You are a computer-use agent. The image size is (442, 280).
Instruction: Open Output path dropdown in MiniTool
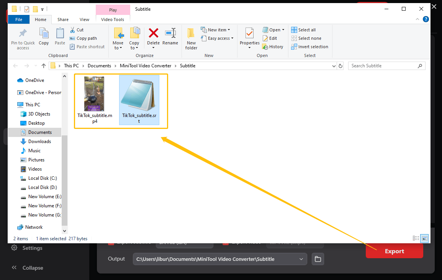click(301, 259)
